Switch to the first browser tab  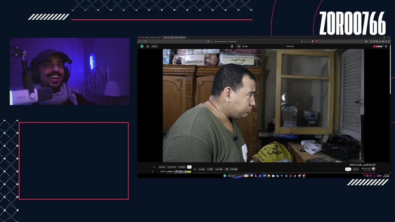[150, 38]
